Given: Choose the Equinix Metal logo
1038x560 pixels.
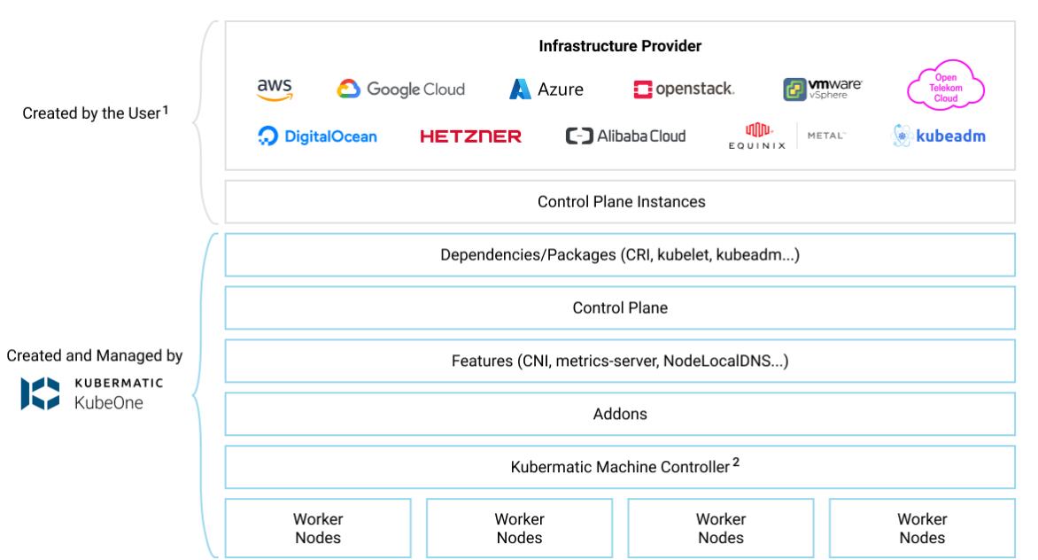Looking at the screenshot, I should [786, 136].
